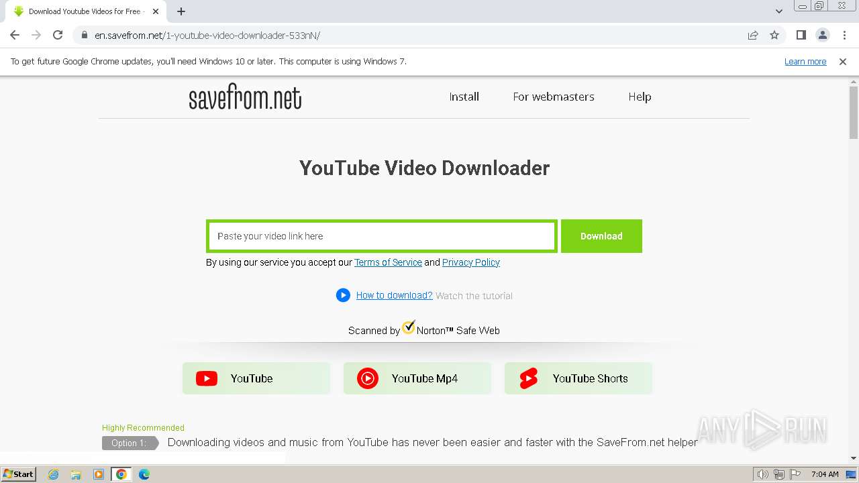Click the Watch the tutorial text
859x483 pixels.
click(474, 296)
